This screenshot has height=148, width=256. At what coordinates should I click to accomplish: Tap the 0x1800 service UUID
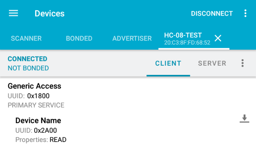coord(38,96)
